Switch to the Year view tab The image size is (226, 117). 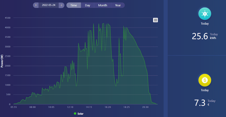point(118,5)
